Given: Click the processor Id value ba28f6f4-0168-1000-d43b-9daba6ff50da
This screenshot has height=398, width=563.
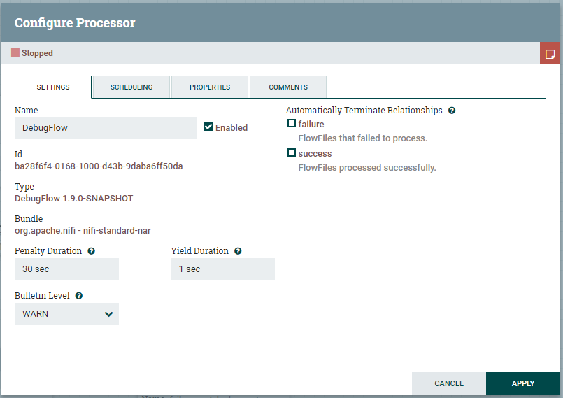Looking at the screenshot, I should point(99,166).
